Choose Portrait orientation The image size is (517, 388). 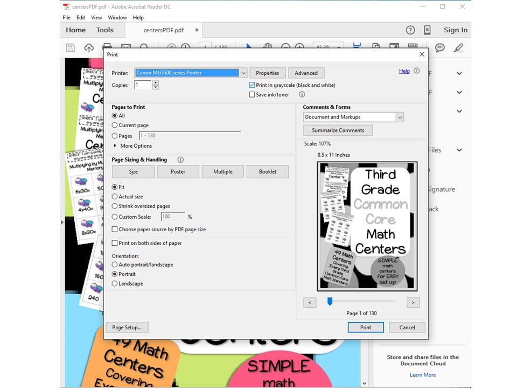pyautogui.click(x=114, y=274)
